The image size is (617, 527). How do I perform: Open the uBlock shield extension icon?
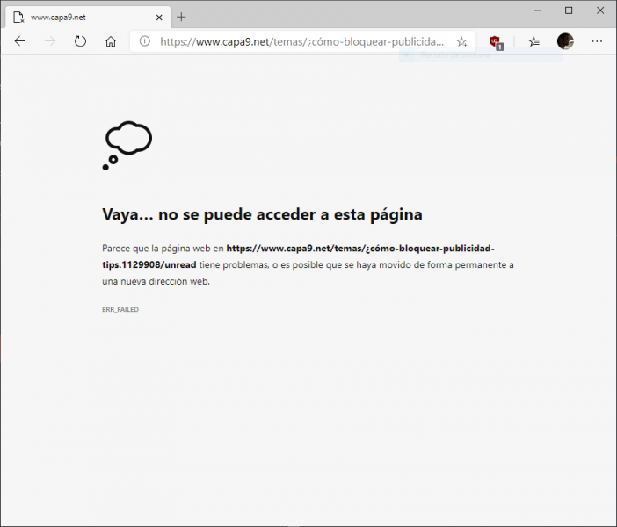tap(496, 41)
